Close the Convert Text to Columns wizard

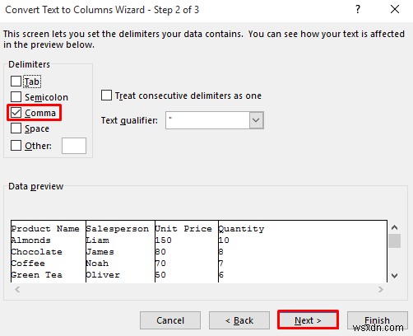[x=395, y=9]
